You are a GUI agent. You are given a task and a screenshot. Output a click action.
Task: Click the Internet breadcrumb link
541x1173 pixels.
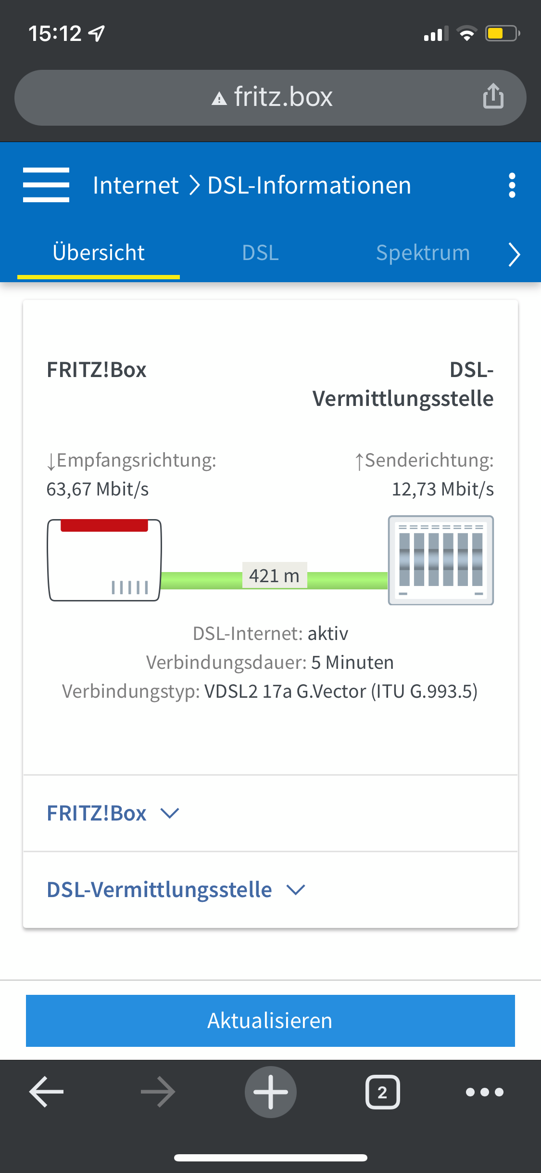[136, 185]
